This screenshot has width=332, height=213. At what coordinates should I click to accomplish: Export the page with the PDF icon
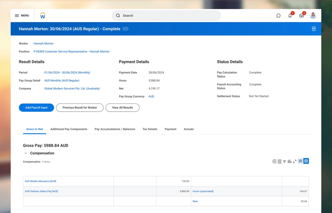pos(314,29)
